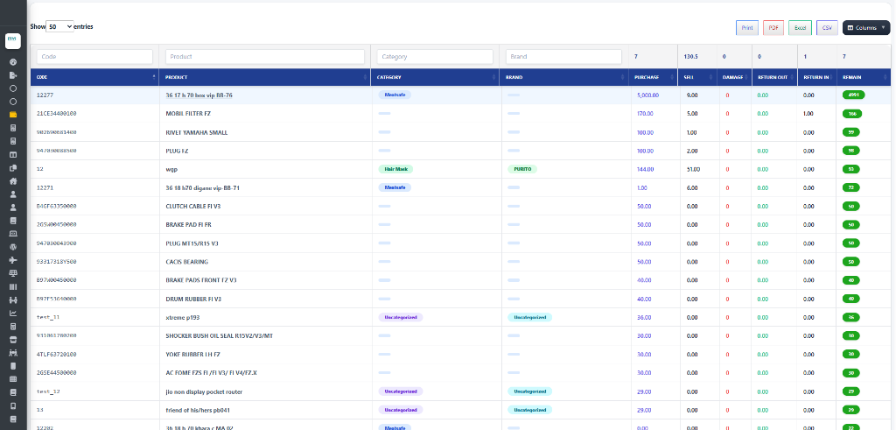Click sell value 51.00

pyautogui.click(x=693, y=169)
